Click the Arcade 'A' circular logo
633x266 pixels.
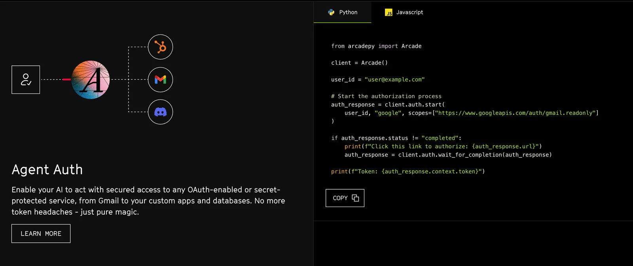click(91, 80)
